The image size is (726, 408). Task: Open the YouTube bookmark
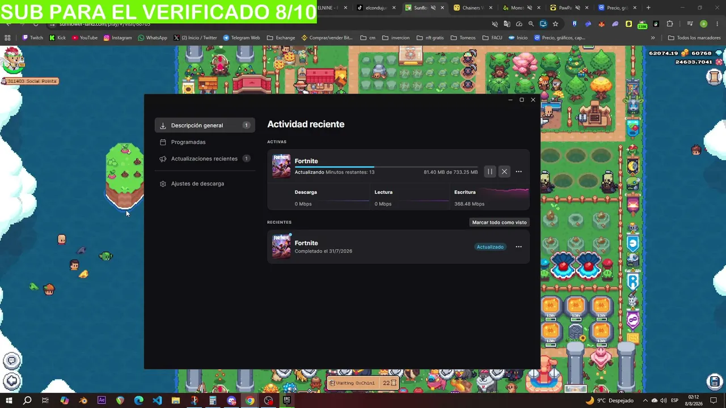pyautogui.click(x=85, y=38)
